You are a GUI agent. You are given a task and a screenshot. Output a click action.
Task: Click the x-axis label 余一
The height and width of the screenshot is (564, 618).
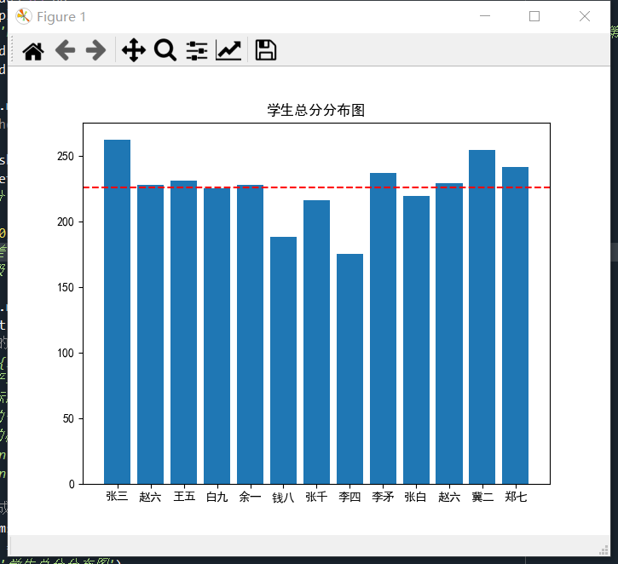coord(251,497)
